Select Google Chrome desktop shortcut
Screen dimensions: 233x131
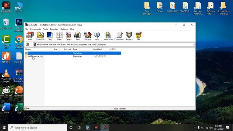[x=19, y=42]
